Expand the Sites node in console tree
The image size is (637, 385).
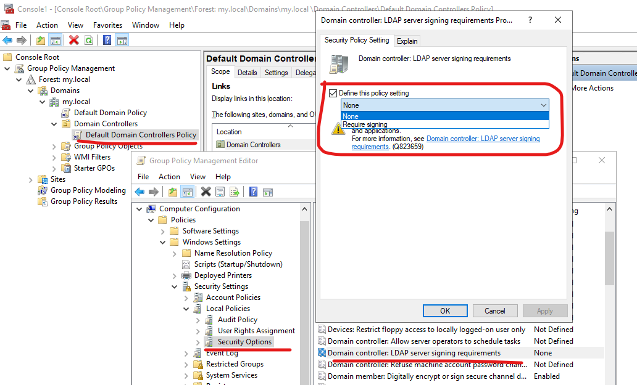31,179
